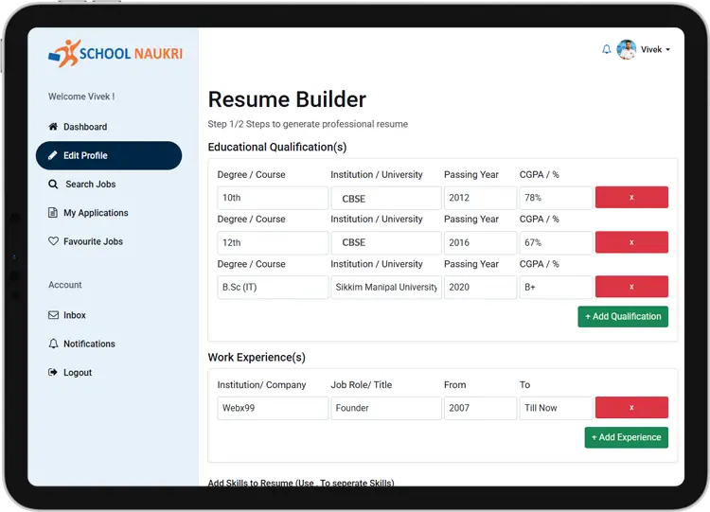This screenshot has height=512, width=710.
Task: Click the Search Jobs magnifier icon
Action: point(53,185)
